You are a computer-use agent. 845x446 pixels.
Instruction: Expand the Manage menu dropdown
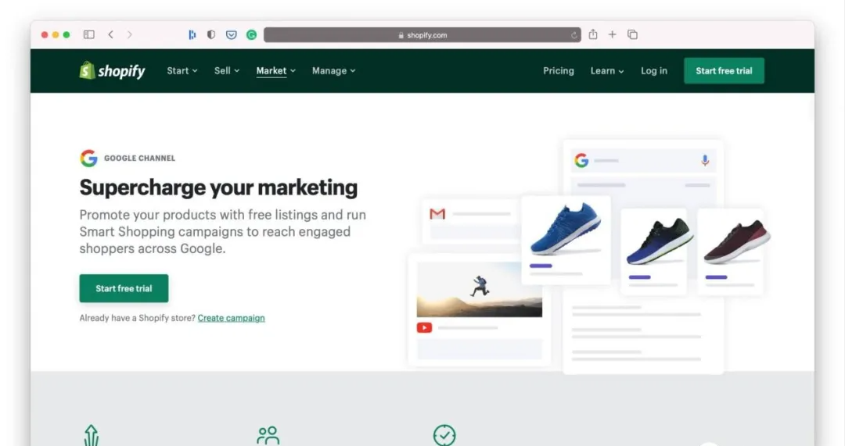333,70
